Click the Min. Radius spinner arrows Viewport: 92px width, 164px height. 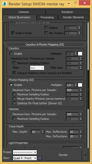79,33
